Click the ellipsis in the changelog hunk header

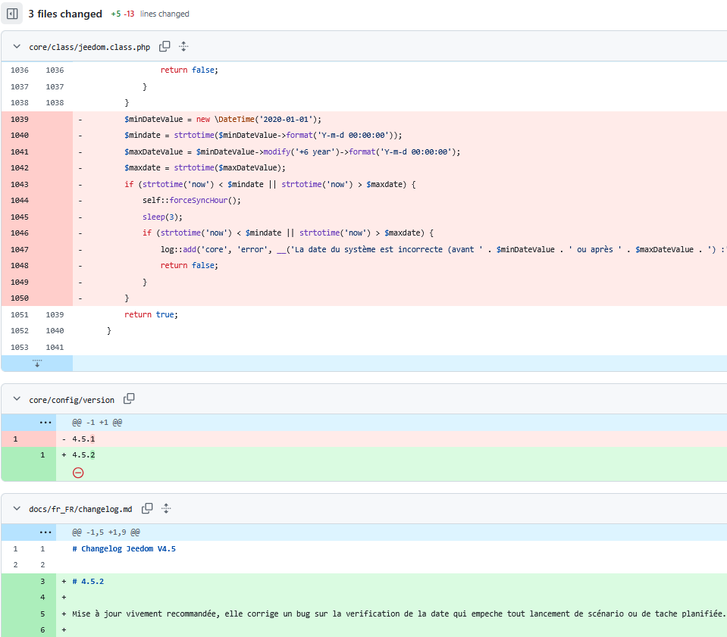[44, 532]
